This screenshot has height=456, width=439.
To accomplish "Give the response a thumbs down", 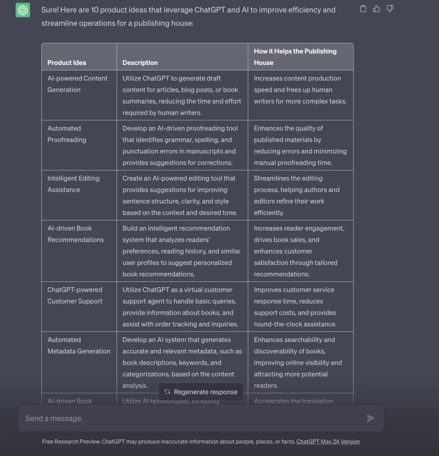I will (390, 8).
